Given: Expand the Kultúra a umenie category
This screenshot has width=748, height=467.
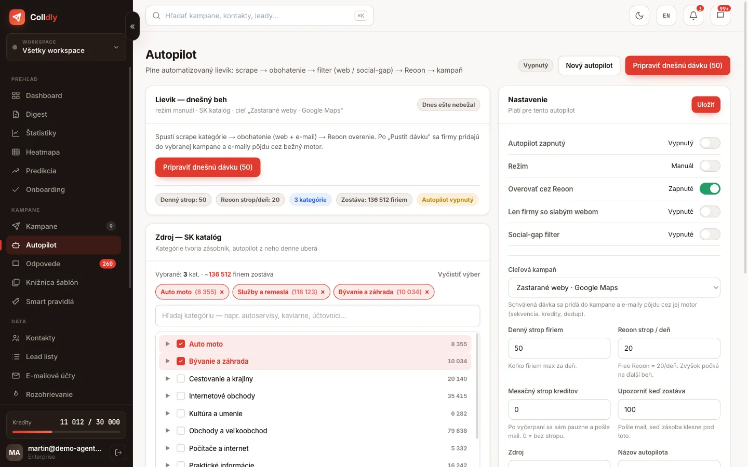Looking at the screenshot, I should tap(167, 414).
